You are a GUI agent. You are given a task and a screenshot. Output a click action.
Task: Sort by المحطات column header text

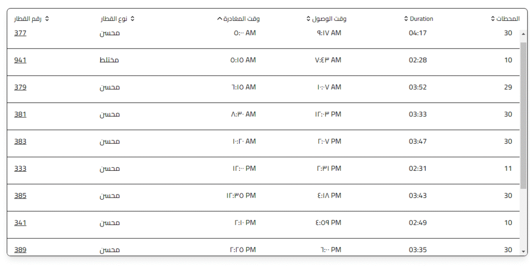(508, 19)
